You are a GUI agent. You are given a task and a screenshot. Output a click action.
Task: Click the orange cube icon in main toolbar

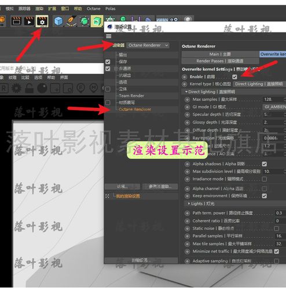click(x=2, y=21)
